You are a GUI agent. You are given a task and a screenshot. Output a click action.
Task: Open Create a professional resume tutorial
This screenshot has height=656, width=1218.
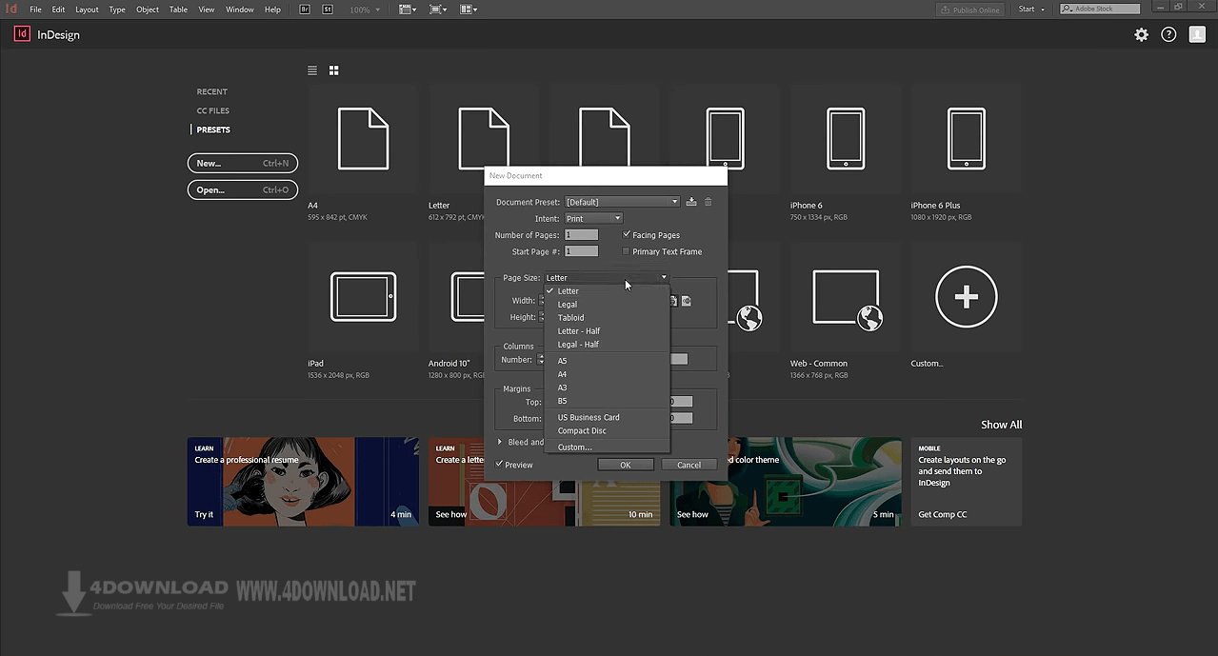(x=303, y=482)
